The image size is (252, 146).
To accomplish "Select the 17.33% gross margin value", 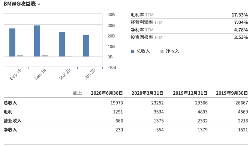I will pyautogui.click(x=240, y=15).
